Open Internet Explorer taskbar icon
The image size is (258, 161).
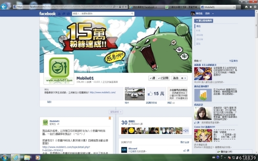[15, 157]
